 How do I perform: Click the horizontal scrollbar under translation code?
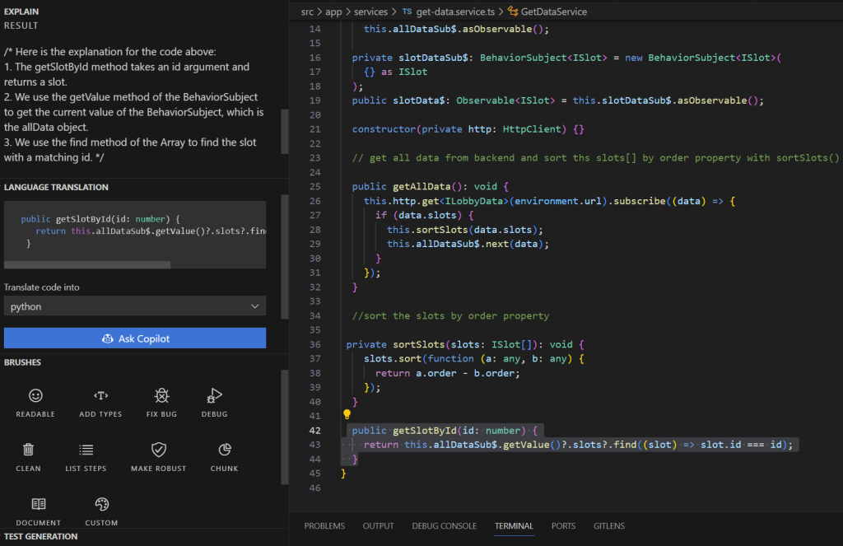(87, 265)
